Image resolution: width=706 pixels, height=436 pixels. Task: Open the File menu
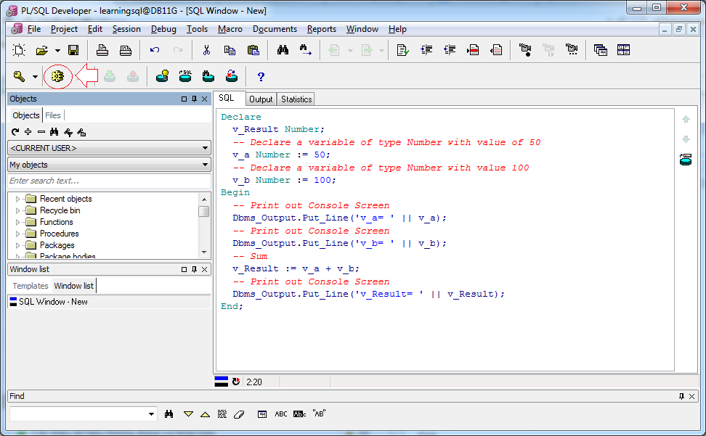(x=34, y=29)
